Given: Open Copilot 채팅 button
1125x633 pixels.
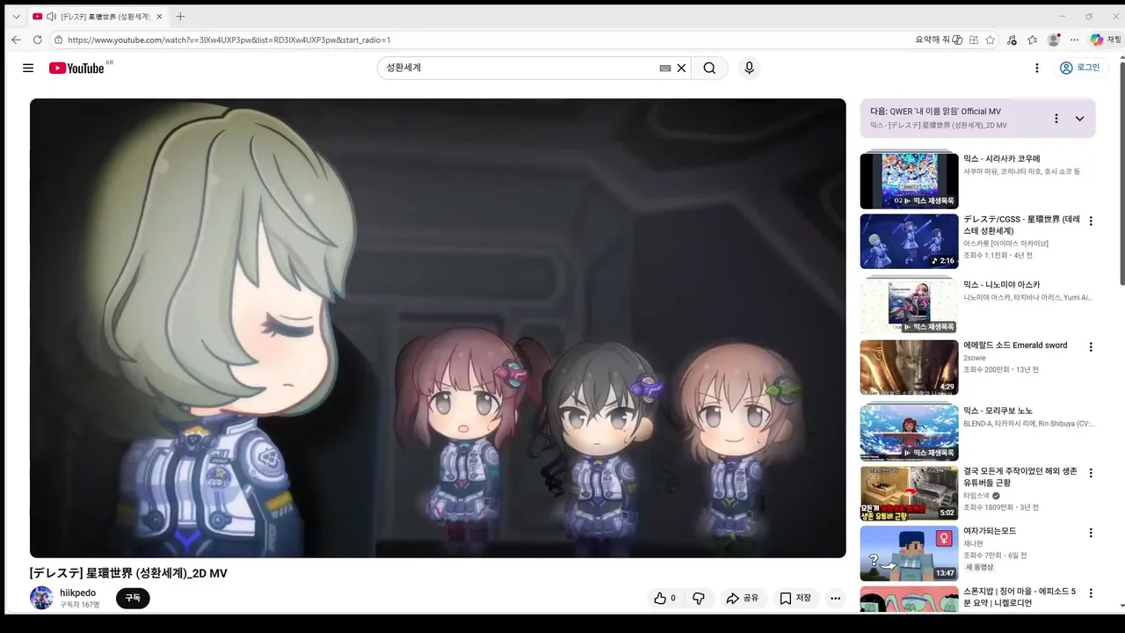Looking at the screenshot, I should (x=1106, y=40).
